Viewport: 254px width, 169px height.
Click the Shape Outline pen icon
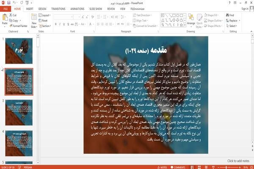[206, 20]
